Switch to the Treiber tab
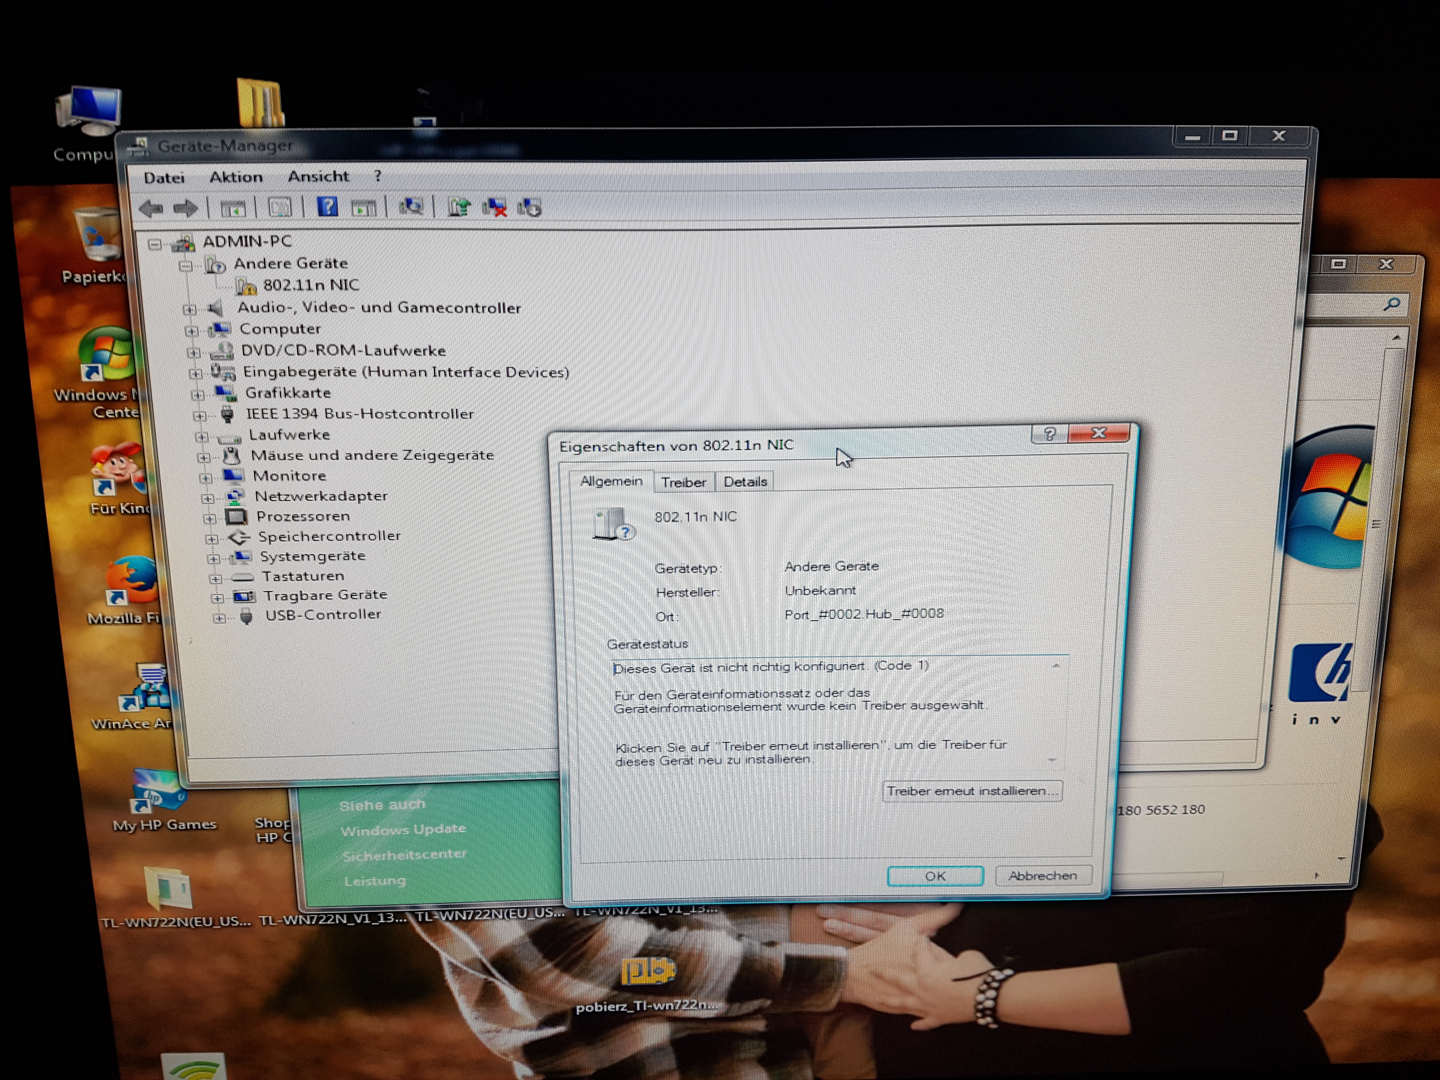Viewport: 1440px width, 1080px height. pos(684,482)
